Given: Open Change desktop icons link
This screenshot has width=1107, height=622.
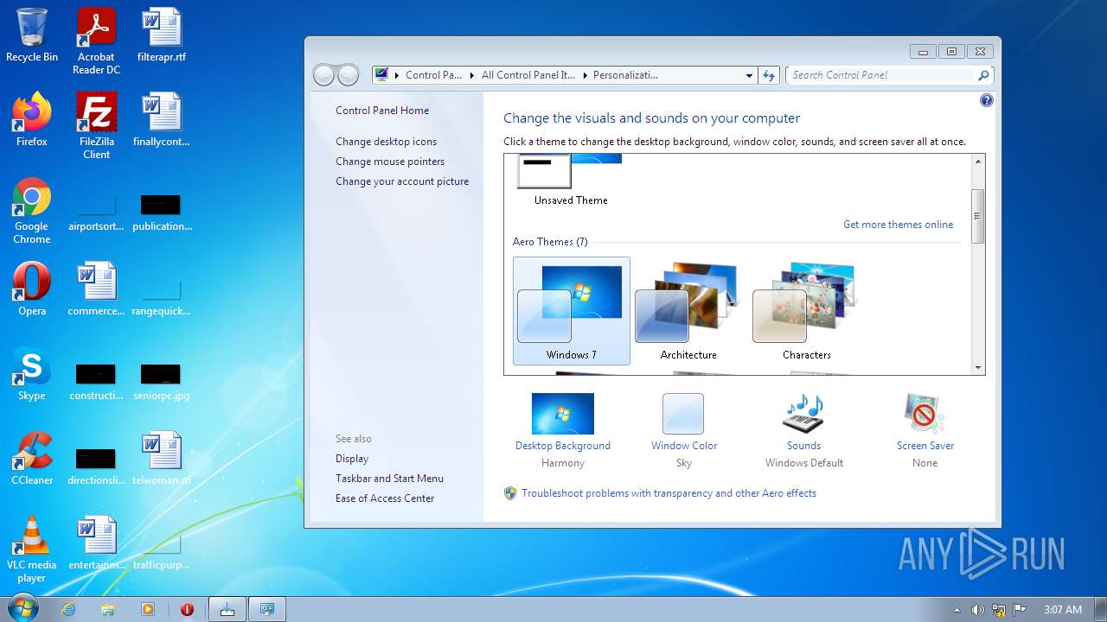Looking at the screenshot, I should click(387, 142).
